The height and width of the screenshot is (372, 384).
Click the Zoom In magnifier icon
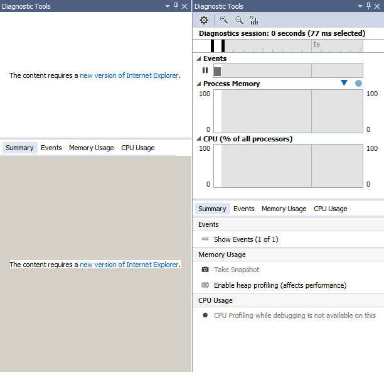tap(224, 20)
